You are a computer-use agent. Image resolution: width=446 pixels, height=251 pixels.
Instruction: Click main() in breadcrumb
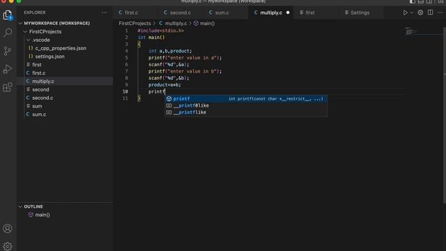click(x=207, y=23)
